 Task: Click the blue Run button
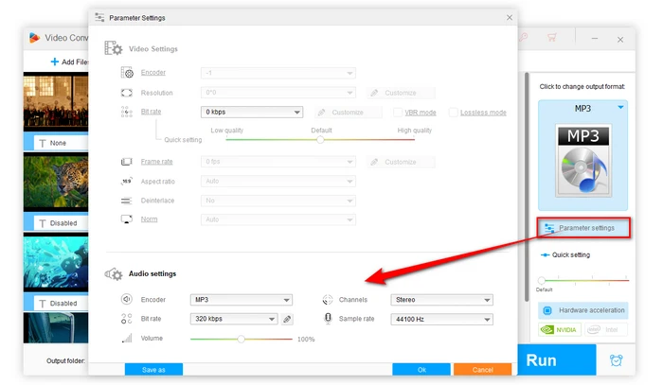557,360
